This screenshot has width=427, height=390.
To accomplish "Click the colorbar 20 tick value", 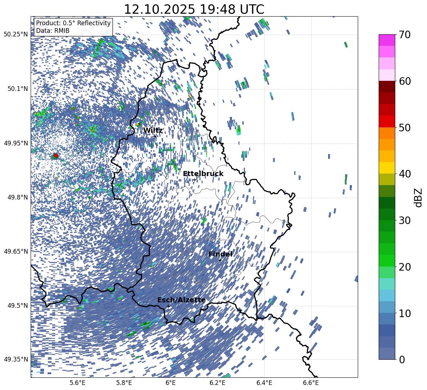I will tap(404, 267).
